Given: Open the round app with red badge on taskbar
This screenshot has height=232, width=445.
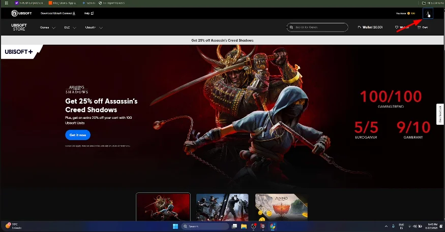Looking at the screenshot, I should click(x=253, y=226).
